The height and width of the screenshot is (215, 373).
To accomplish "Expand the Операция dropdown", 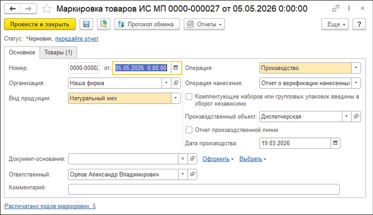I will (x=356, y=68).
